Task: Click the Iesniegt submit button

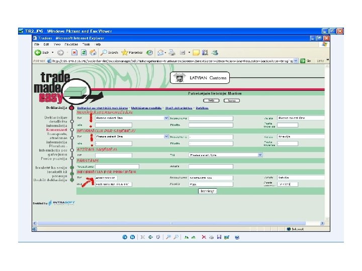Action: coord(207,191)
